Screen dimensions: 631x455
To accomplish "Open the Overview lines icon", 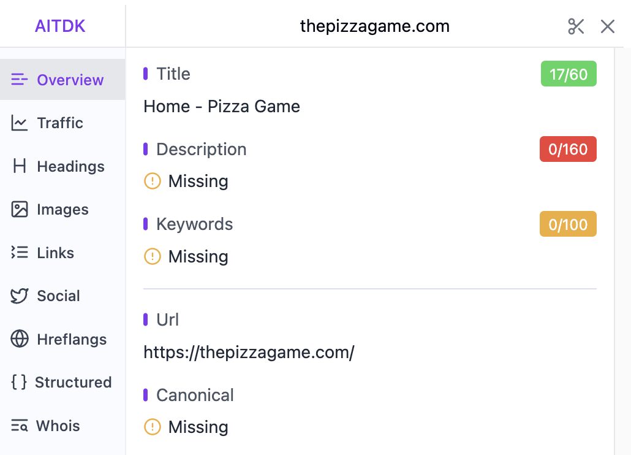I will [20, 80].
